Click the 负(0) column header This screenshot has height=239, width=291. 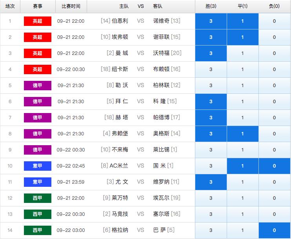(x=274, y=6)
